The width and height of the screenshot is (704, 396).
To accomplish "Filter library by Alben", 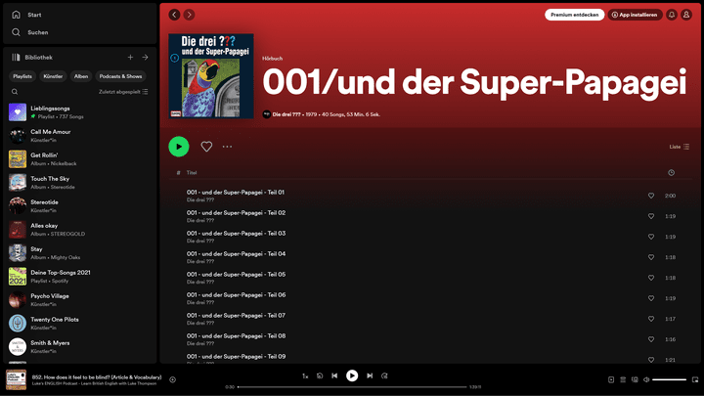I will pos(81,76).
